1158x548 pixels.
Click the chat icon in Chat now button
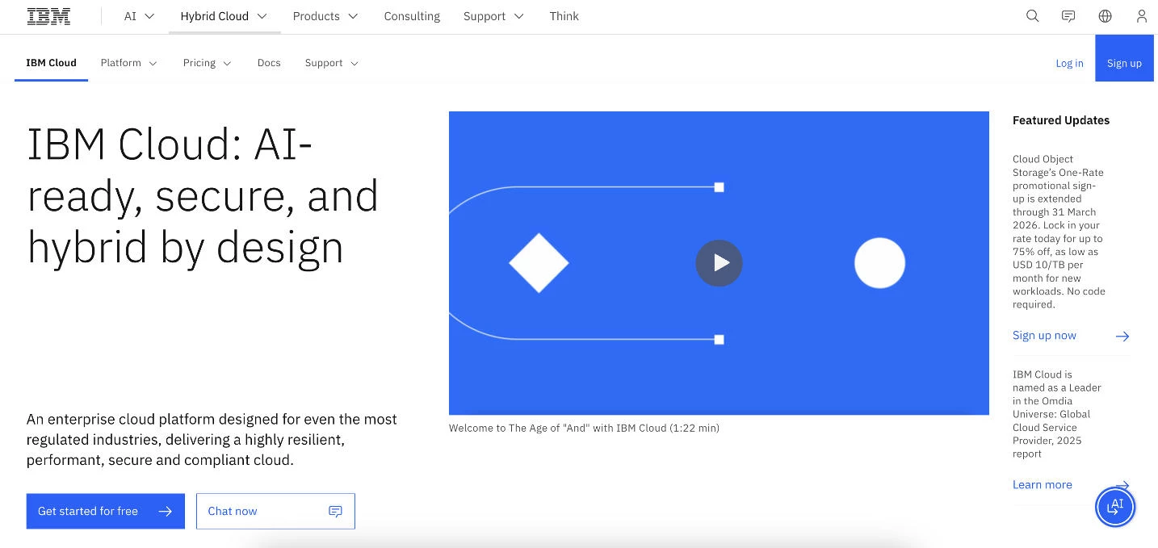pos(335,512)
